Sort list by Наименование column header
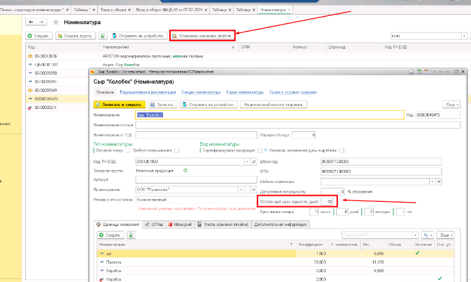This screenshot has width=471, height=282. tap(169, 47)
